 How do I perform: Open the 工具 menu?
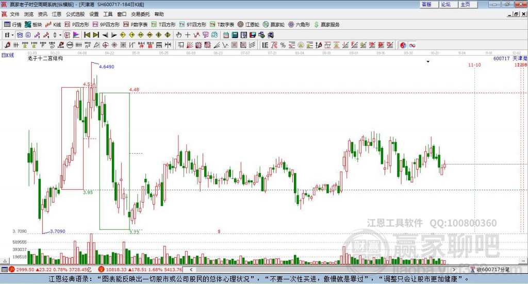coord(108,14)
